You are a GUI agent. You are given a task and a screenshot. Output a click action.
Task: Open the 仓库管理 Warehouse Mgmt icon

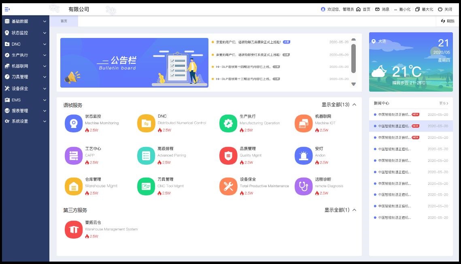(x=73, y=186)
